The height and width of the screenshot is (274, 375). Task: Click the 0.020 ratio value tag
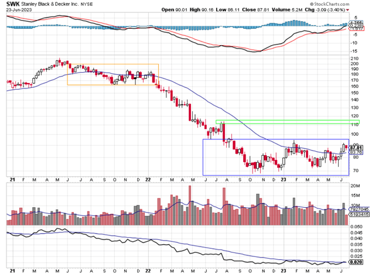(x=356, y=262)
